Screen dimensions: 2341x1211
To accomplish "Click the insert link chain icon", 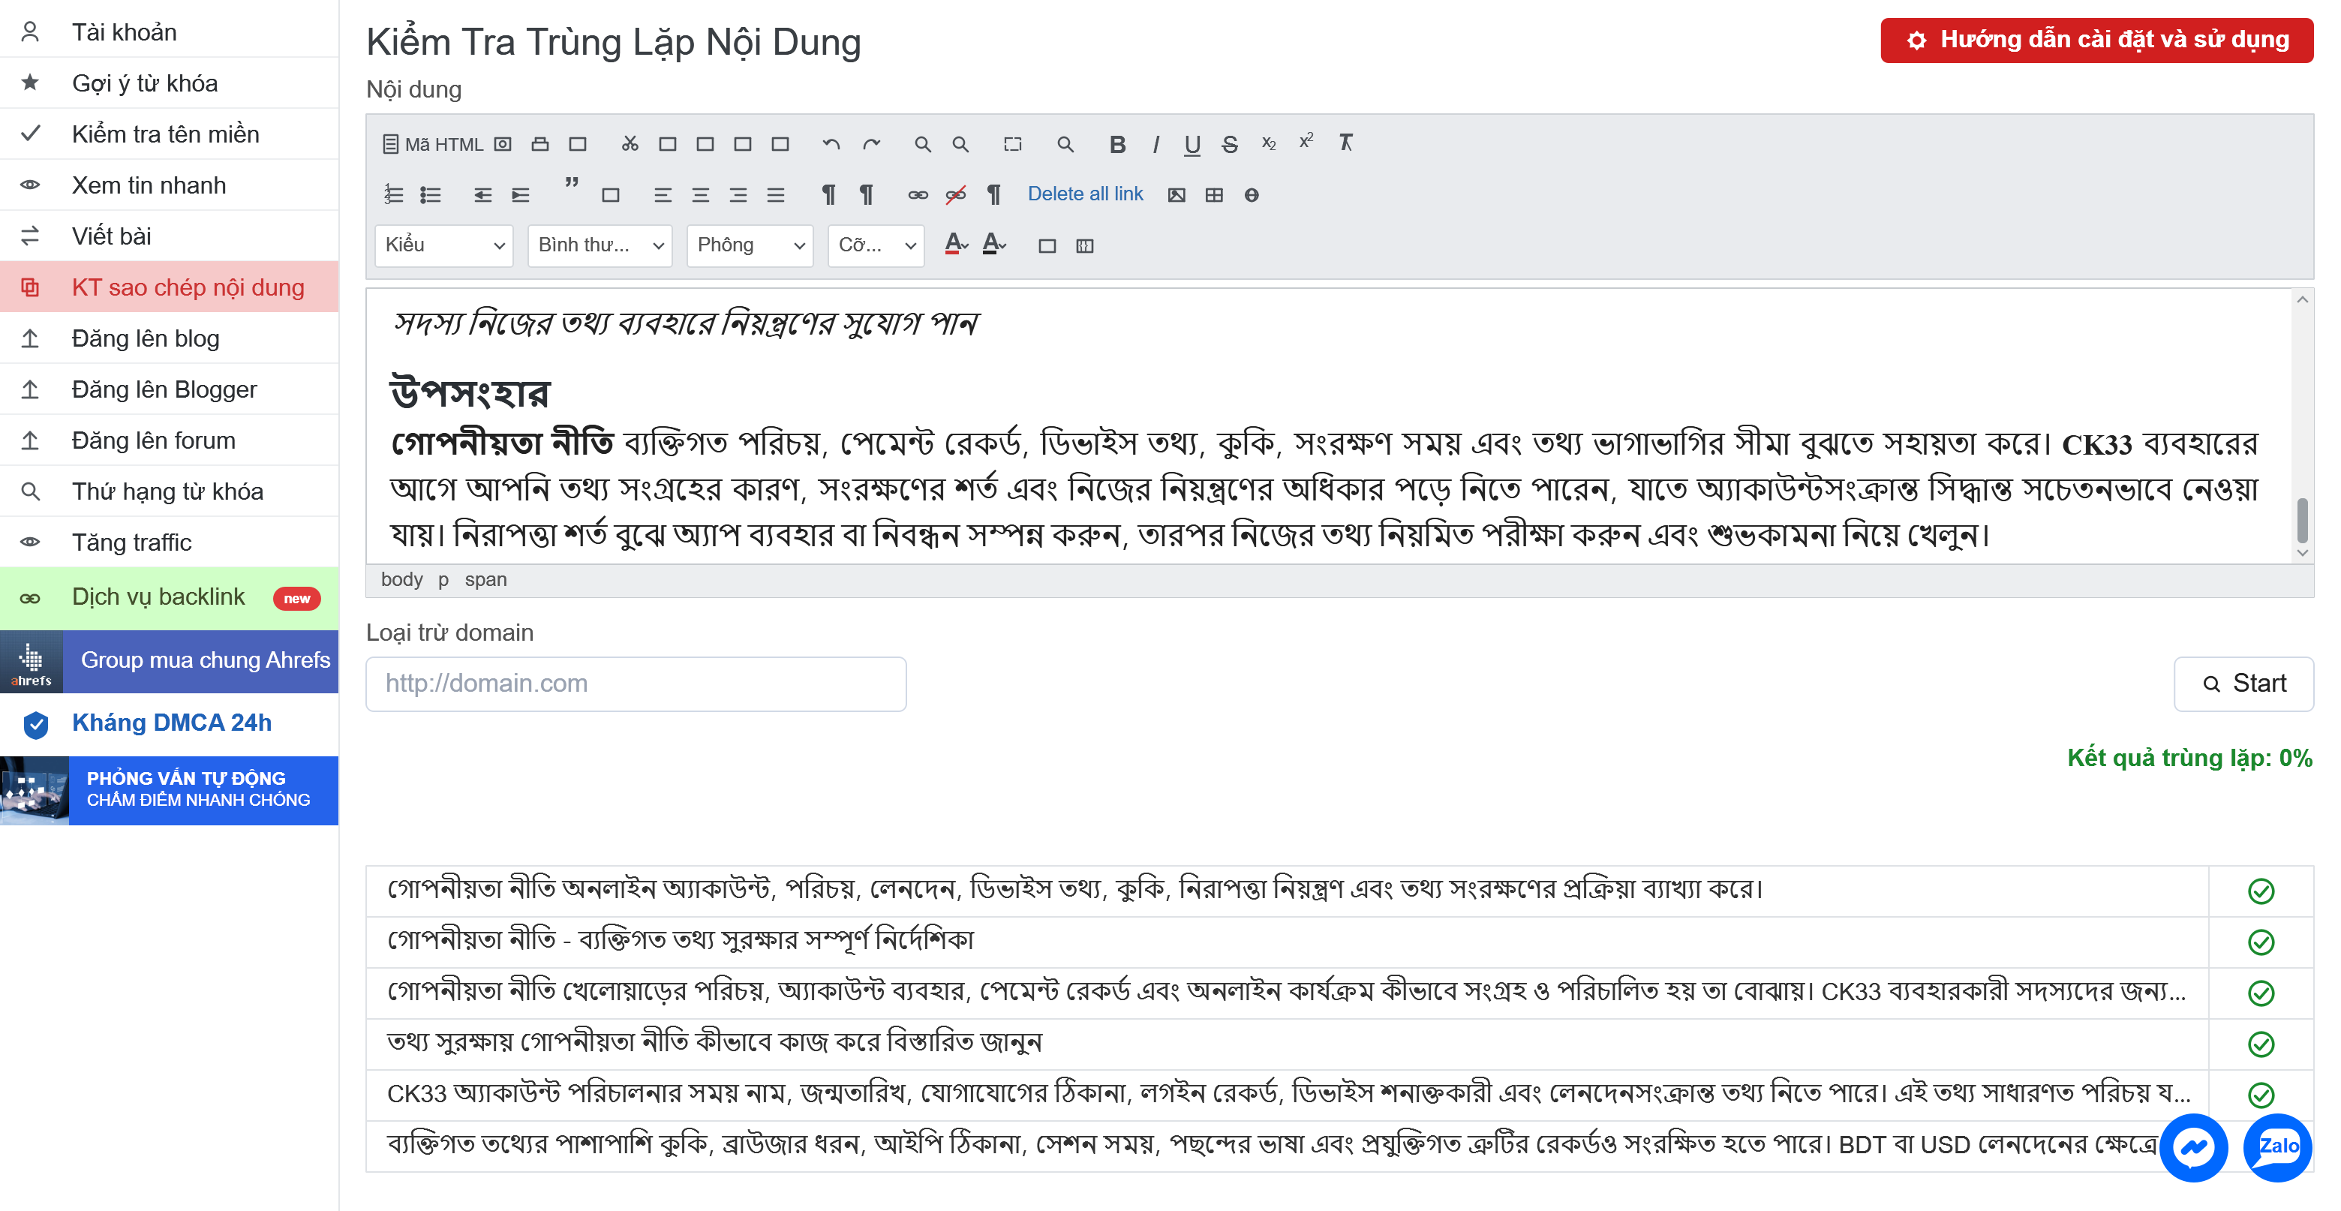I will point(918,194).
